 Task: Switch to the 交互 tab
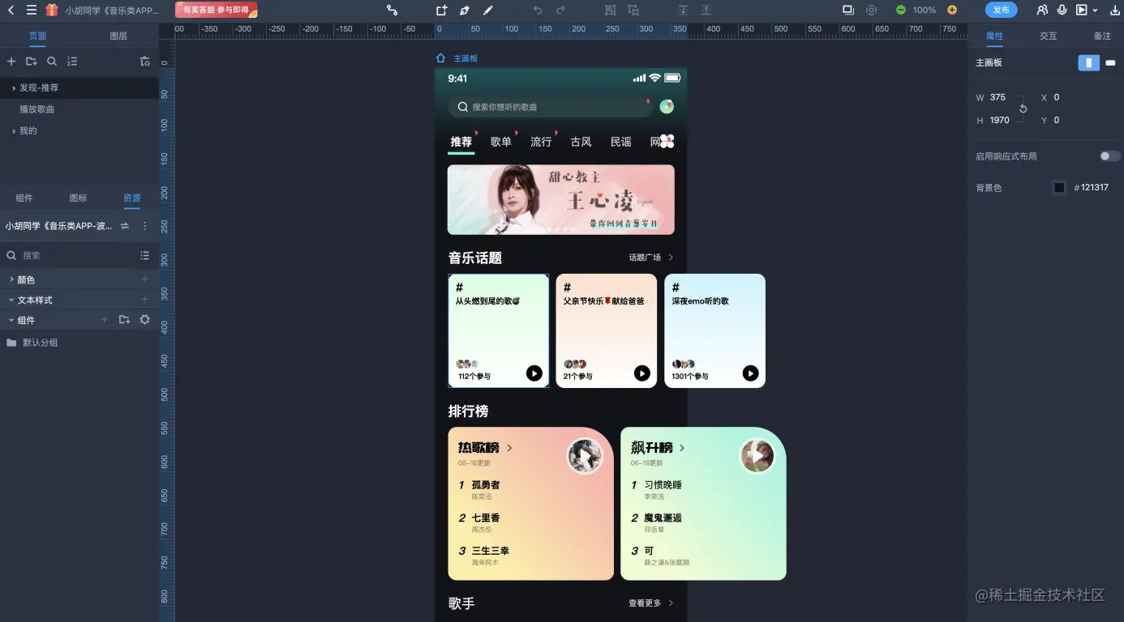tap(1049, 36)
